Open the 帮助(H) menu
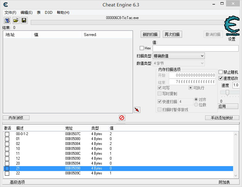242x187 pixels. (x=63, y=13)
